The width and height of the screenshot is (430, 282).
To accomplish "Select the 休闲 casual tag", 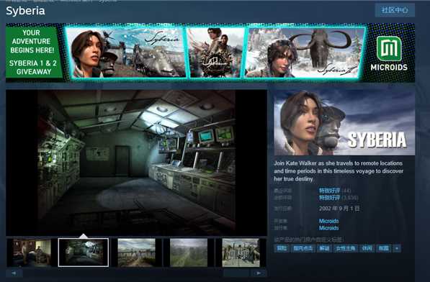I will tap(367, 248).
